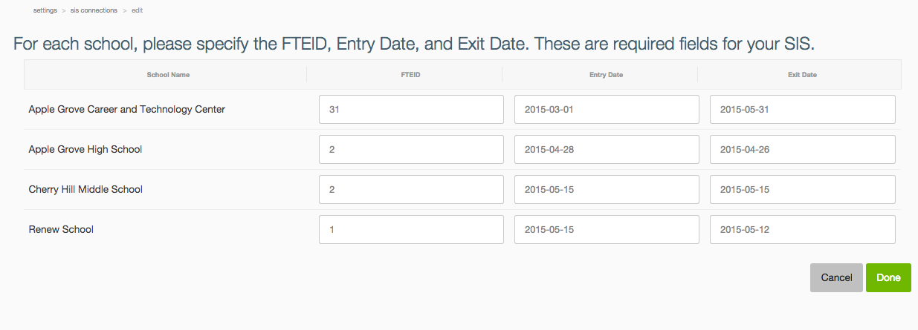
Task: Select Exit Date field showing 2015-04-26
Action: click(802, 149)
